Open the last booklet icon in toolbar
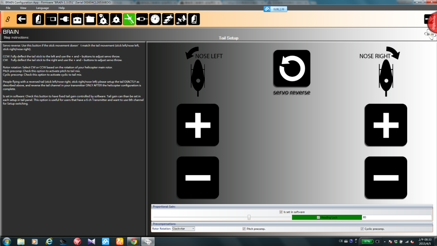The width and height of the screenshot is (437, 246). coord(194,19)
